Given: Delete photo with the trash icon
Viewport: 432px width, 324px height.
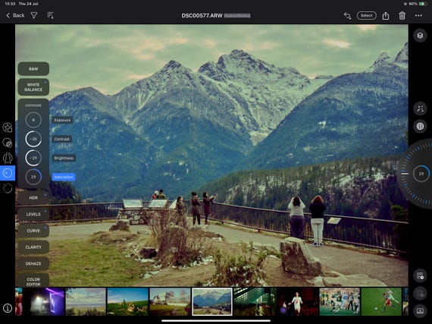Looking at the screenshot, I should 402,16.
